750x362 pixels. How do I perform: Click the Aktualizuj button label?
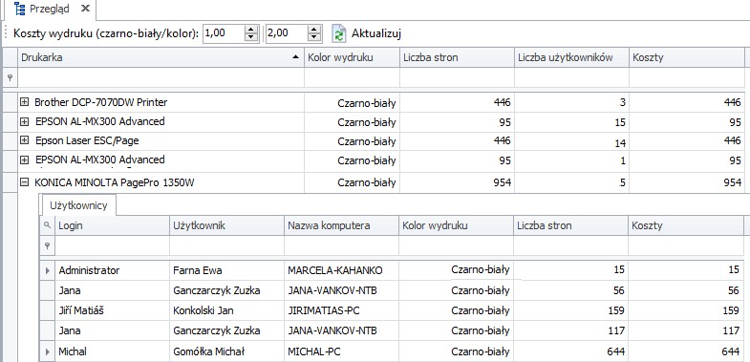click(376, 33)
